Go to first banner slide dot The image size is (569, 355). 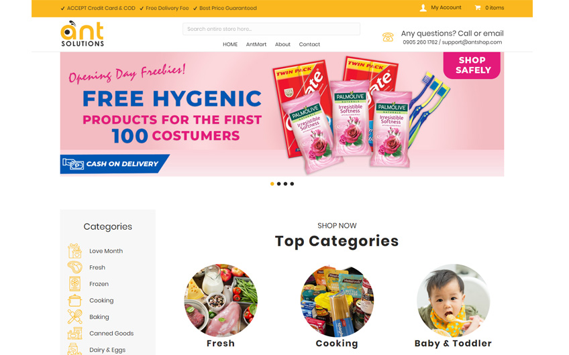272,184
